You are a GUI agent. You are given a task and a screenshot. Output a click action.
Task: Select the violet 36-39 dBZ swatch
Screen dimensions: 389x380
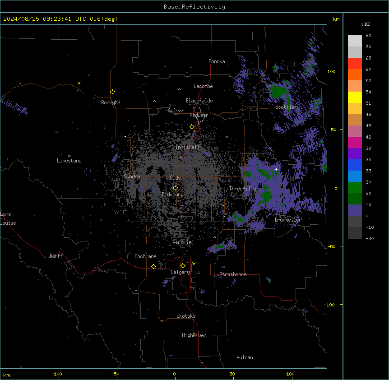[x=355, y=154]
